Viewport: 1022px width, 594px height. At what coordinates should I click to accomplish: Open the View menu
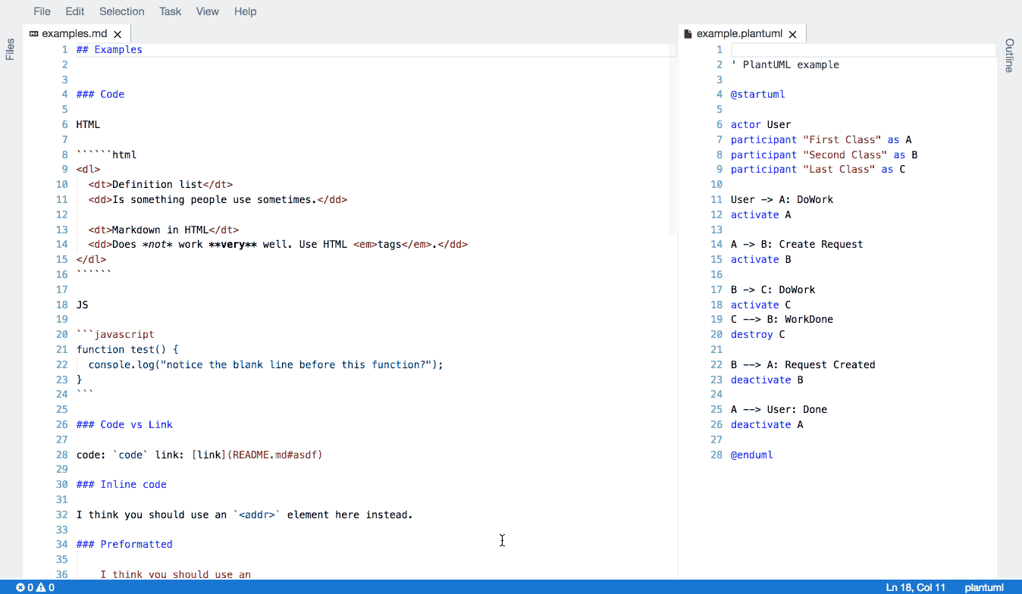pyautogui.click(x=207, y=11)
